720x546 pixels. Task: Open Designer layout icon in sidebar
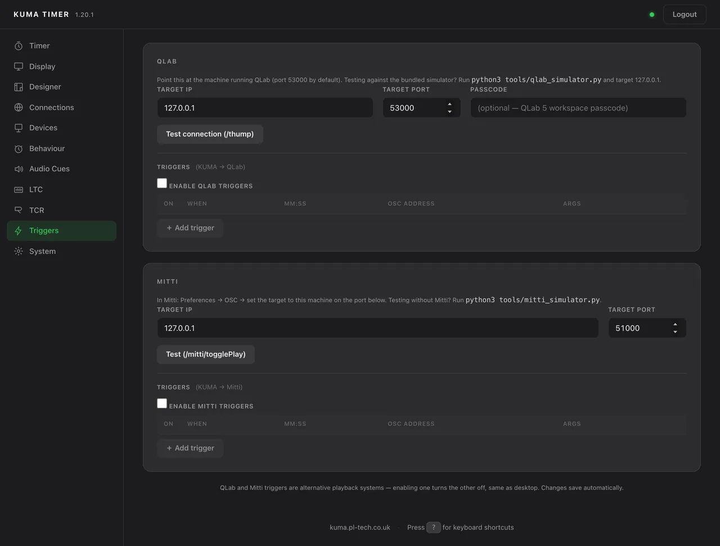(19, 87)
